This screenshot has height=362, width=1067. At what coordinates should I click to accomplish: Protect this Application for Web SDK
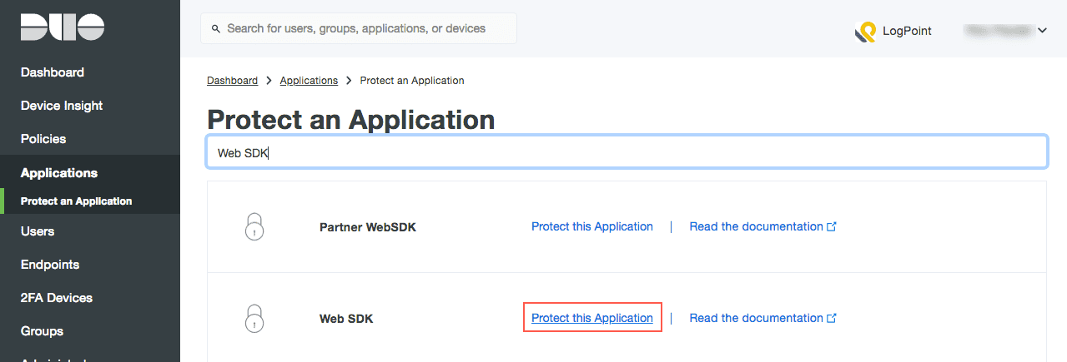point(592,318)
